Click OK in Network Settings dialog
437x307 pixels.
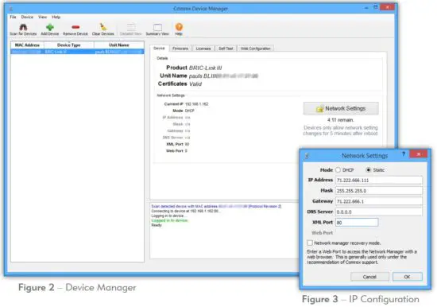[407, 277]
